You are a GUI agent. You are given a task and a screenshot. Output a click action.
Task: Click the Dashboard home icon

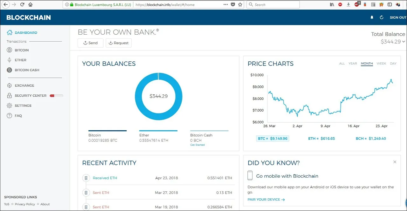(10, 32)
